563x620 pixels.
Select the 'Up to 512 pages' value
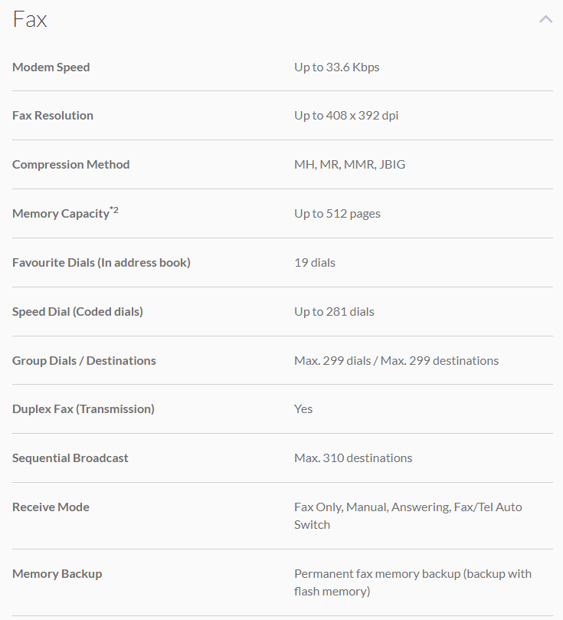[337, 213]
